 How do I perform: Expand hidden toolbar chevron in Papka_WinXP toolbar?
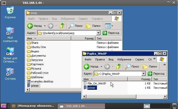(x=164, y=64)
